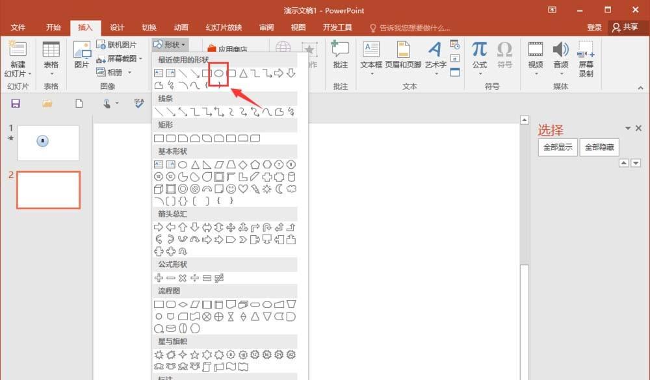
Task: Switch to the Animations ribbon tab
Action: coord(181,27)
